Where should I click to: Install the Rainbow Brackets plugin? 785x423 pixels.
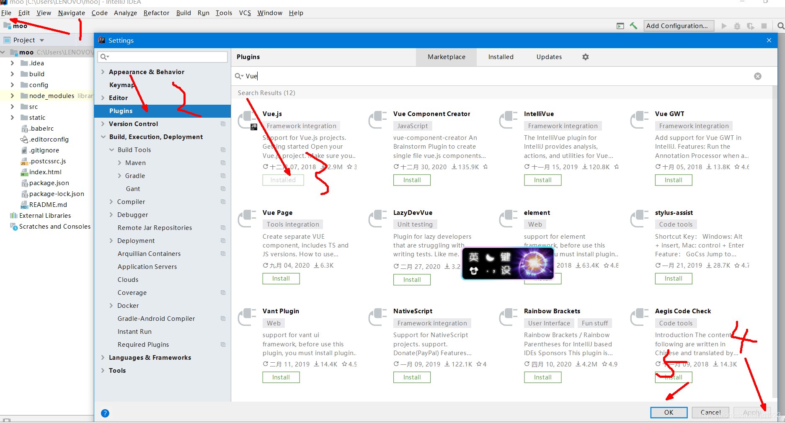click(542, 377)
